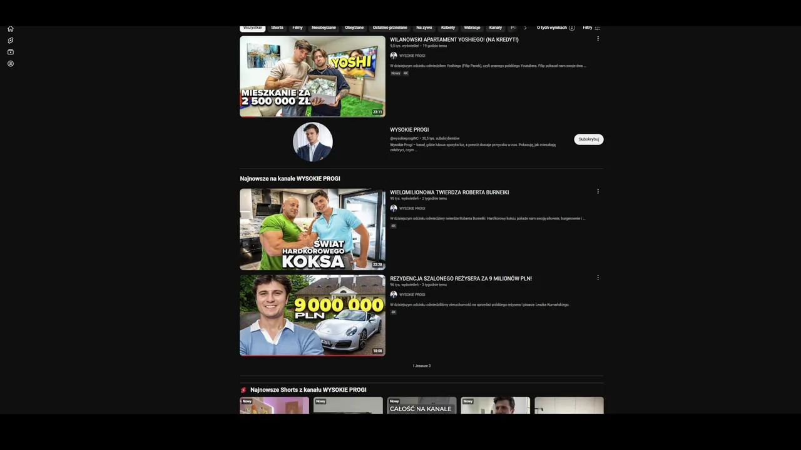Open the fourth Shorts thumbnail showing a man's face
The height and width of the screenshot is (450, 801).
(x=496, y=405)
